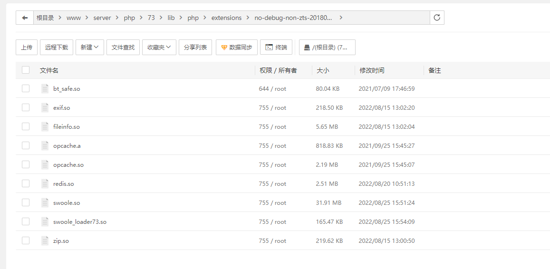
Task: Click 备注 column header
Action: (x=434, y=70)
